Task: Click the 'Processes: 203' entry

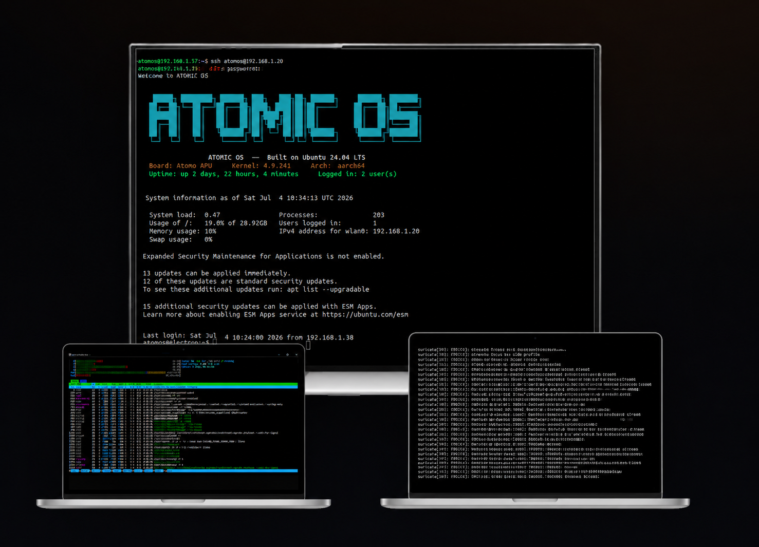Action: pyautogui.click(x=331, y=215)
